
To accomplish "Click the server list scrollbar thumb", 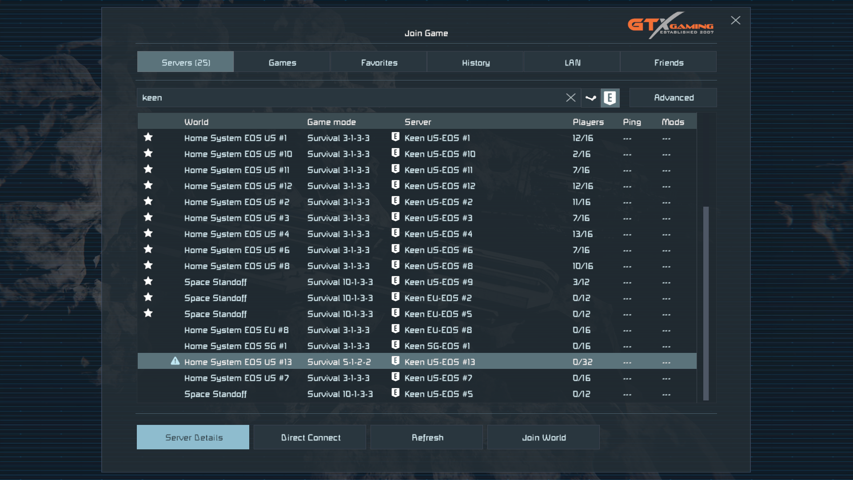I will 706,302.
